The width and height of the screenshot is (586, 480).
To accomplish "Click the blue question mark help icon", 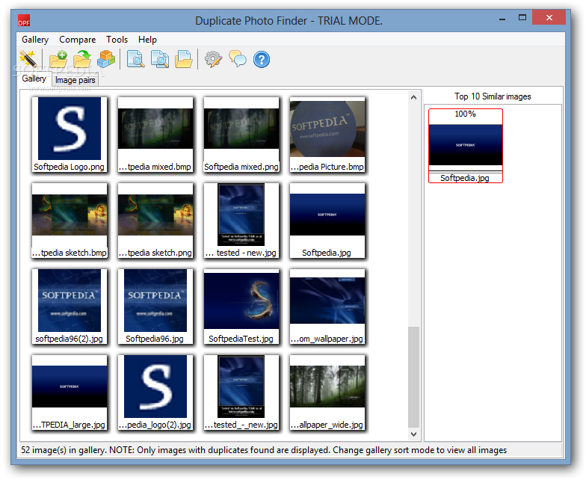I will pyautogui.click(x=262, y=60).
